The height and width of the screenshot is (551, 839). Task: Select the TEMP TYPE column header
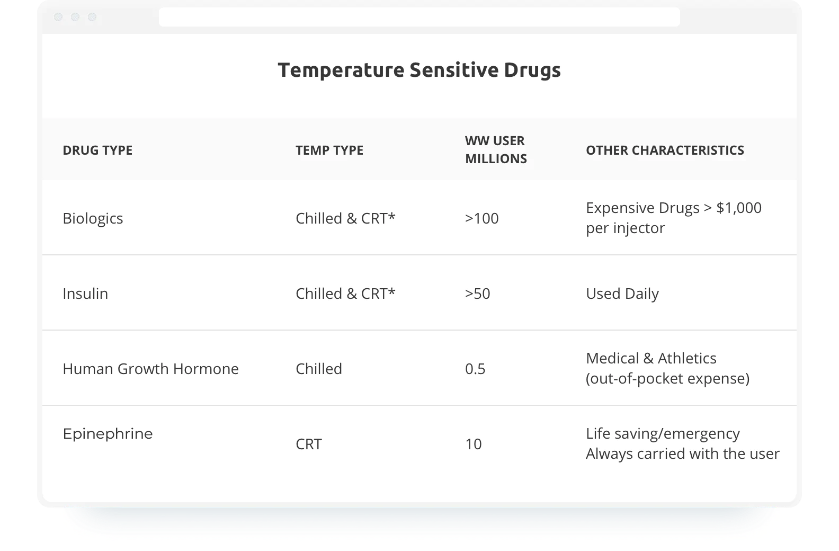click(329, 150)
